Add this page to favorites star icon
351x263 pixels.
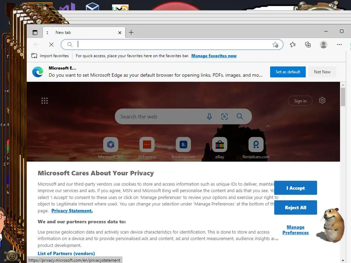pyautogui.click(x=275, y=45)
